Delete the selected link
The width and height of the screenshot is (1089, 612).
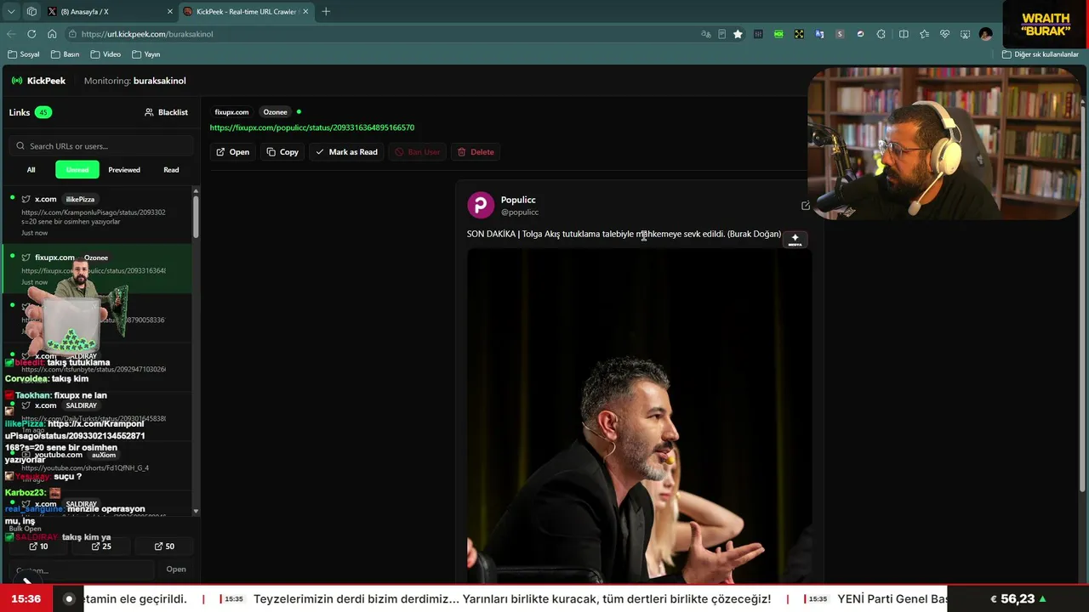[x=476, y=152]
